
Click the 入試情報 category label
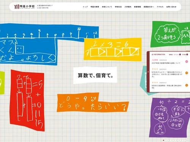coord(155,60)
